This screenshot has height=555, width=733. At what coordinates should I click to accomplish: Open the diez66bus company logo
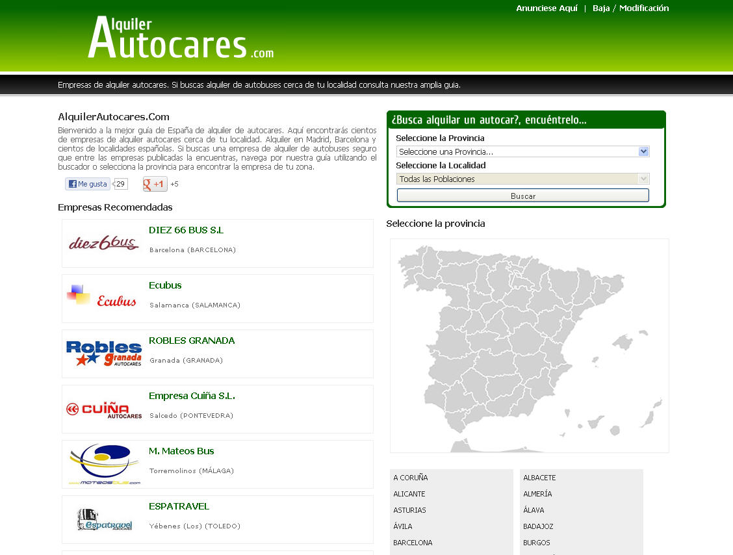[104, 243]
